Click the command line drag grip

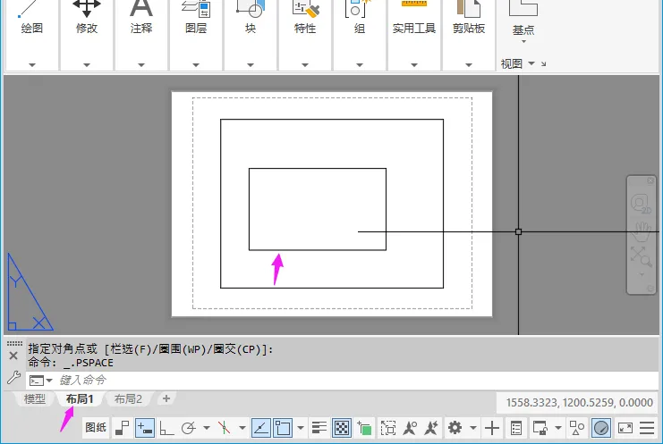14,344
